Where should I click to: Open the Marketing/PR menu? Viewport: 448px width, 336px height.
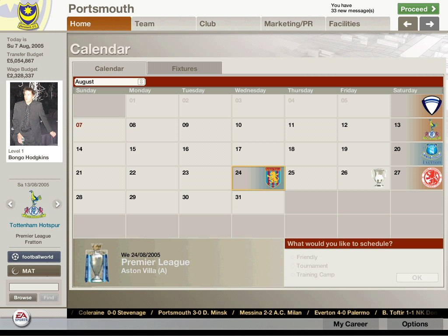(x=288, y=24)
